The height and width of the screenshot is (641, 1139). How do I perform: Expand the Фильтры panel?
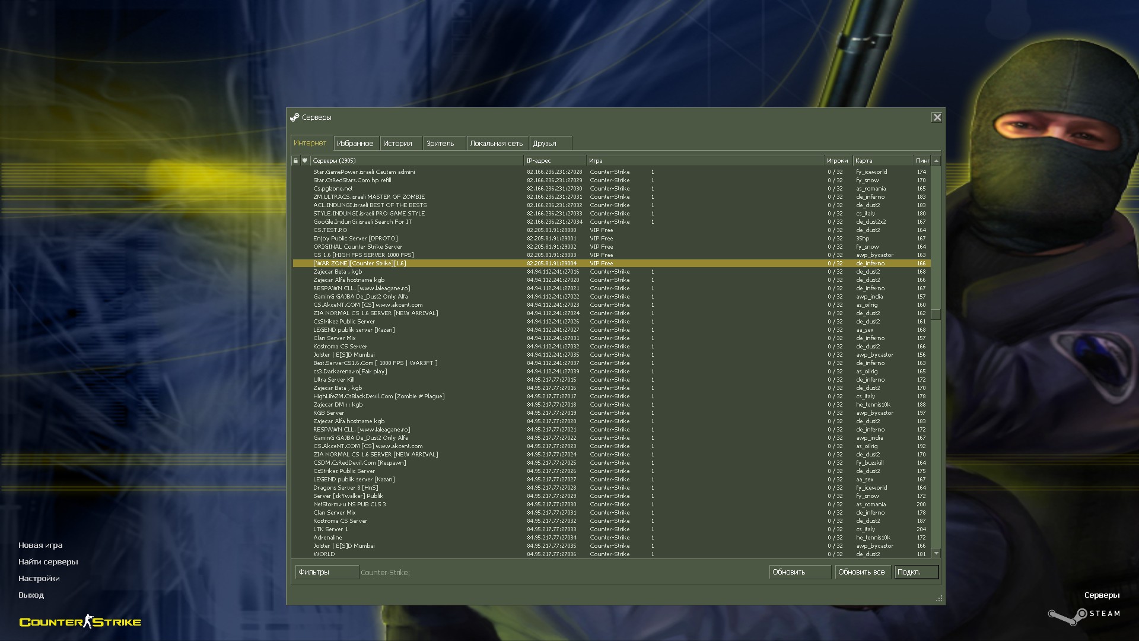click(x=326, y=572)
